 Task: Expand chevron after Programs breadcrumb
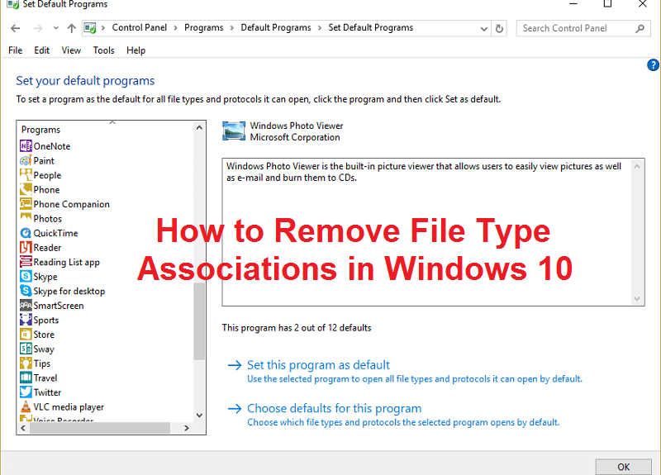tap(232, 28)
